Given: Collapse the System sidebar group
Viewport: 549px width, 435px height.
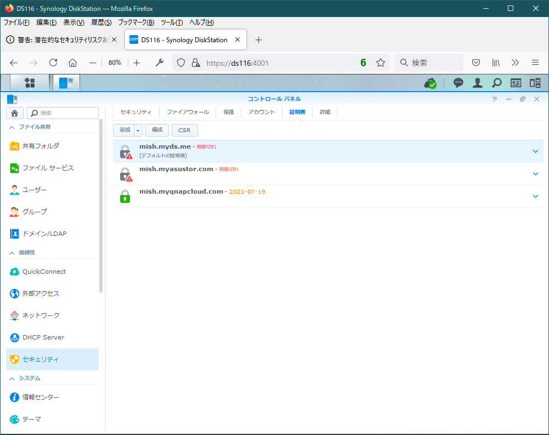Looking at the screenshot, I should click(x=12, y=378).
